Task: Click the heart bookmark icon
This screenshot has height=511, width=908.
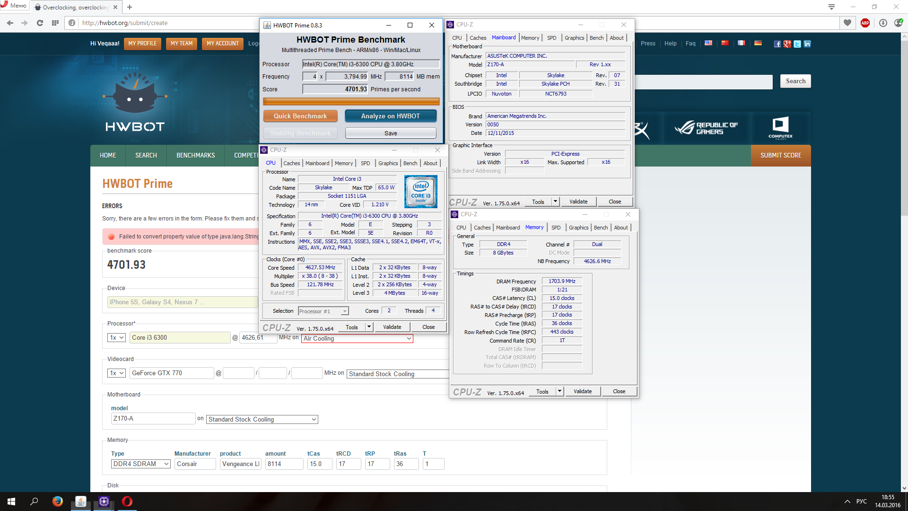Action: point(847,23)
